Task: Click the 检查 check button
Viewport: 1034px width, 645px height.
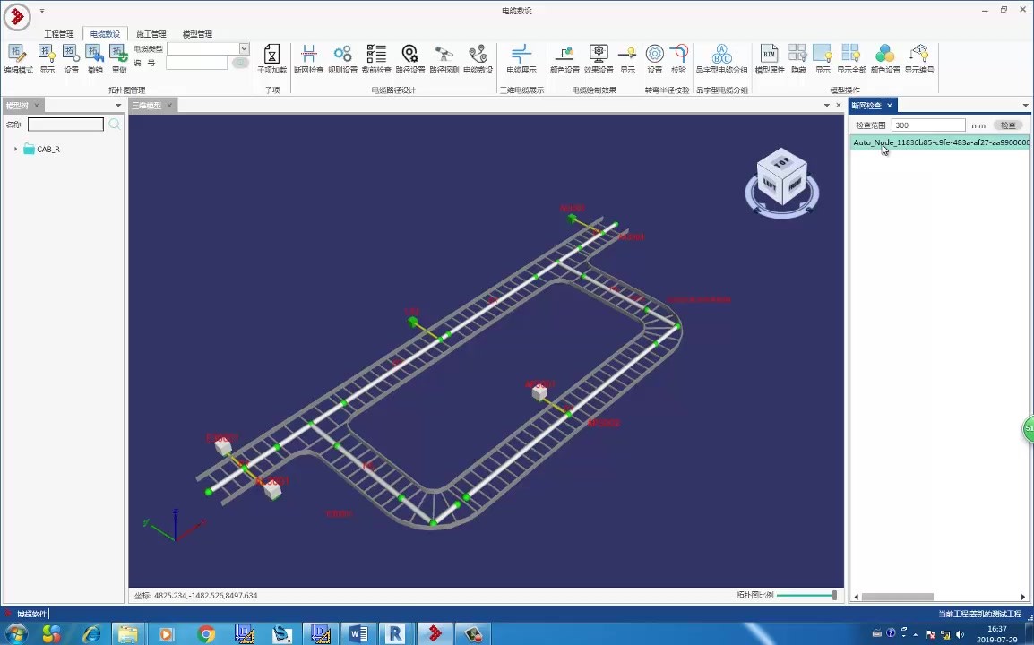Action: 1008,125
